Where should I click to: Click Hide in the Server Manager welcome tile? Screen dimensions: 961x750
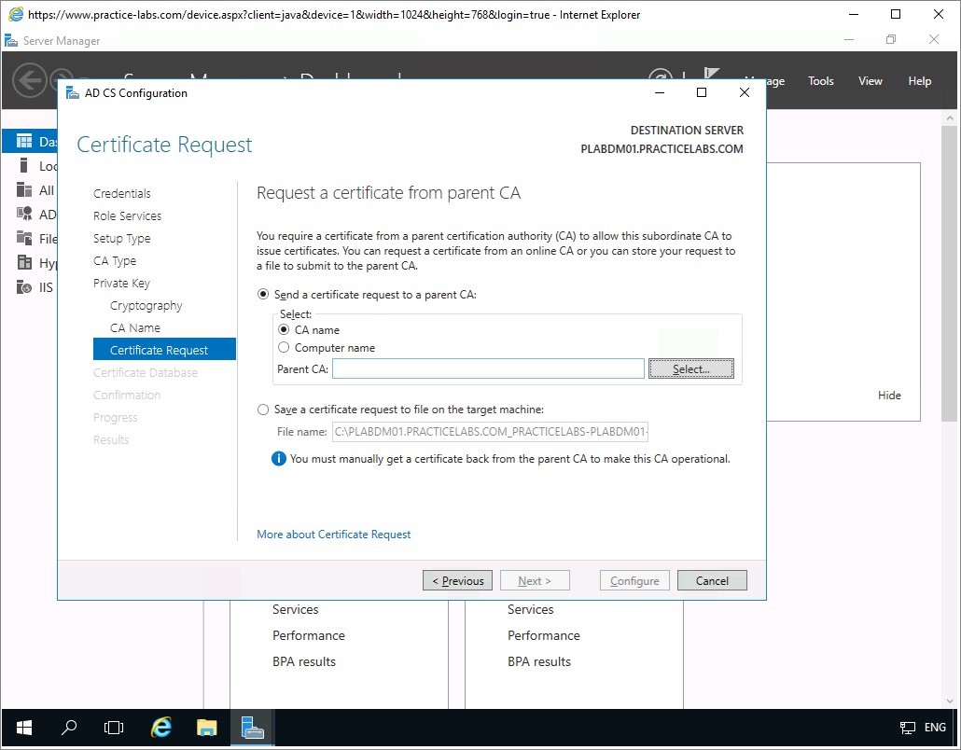[x=888, y=396]
